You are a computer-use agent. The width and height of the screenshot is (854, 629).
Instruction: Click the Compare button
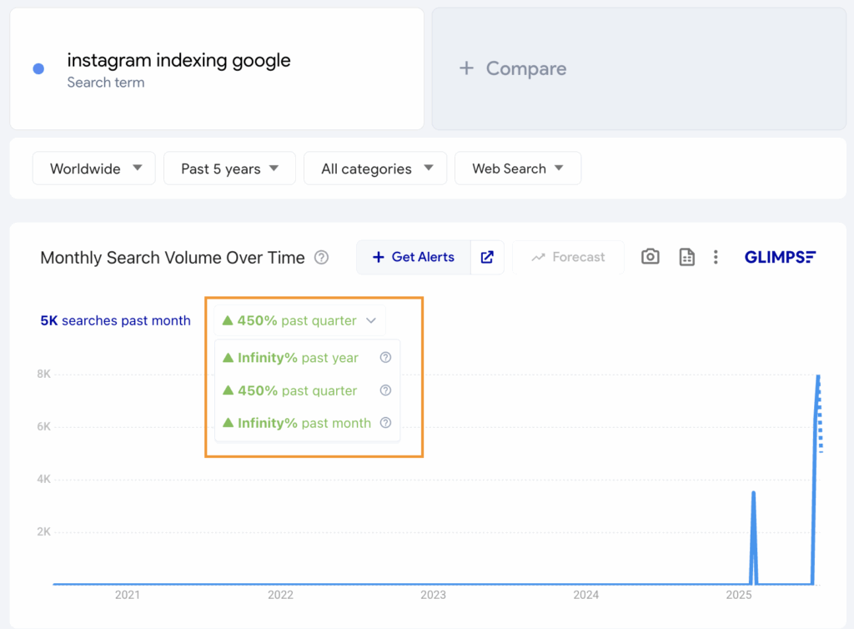pyautogui.click(x=512, y=68)
